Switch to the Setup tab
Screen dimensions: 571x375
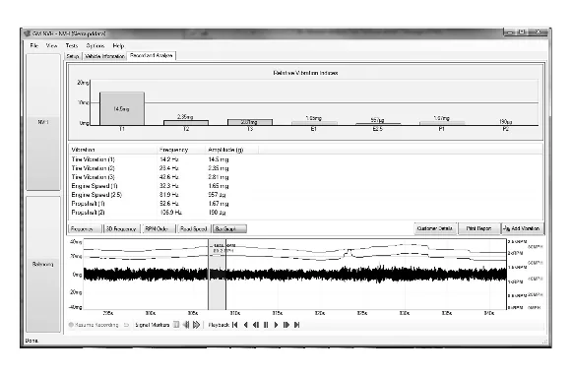(73, 56)
